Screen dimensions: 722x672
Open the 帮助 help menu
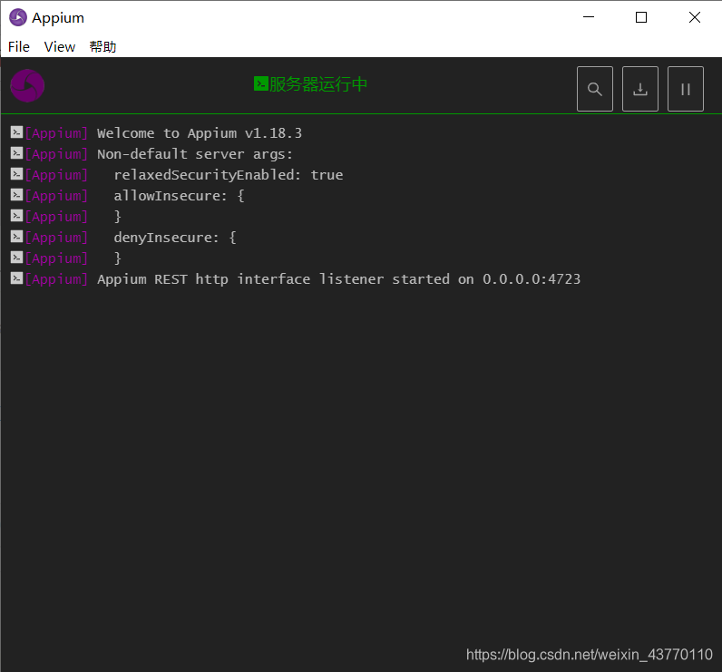click(x=102, y=47)
